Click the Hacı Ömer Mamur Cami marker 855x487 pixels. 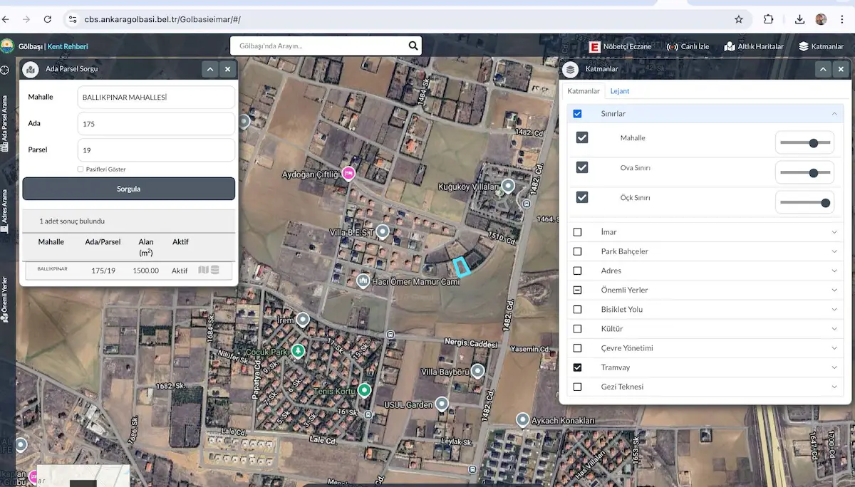(x=363, y=281)
